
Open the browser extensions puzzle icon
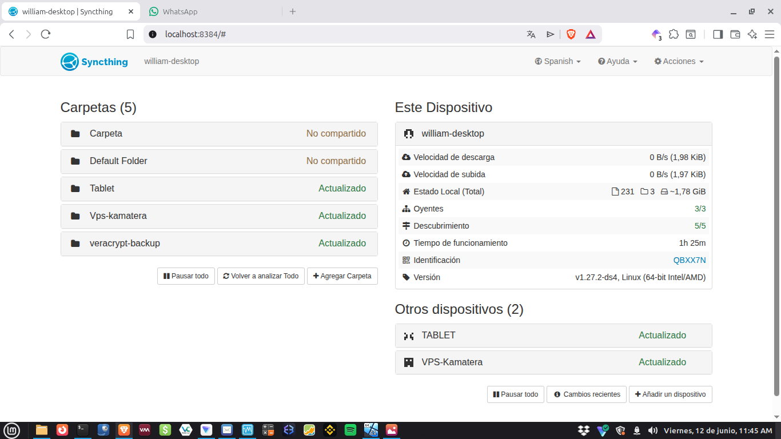[674, 34]
